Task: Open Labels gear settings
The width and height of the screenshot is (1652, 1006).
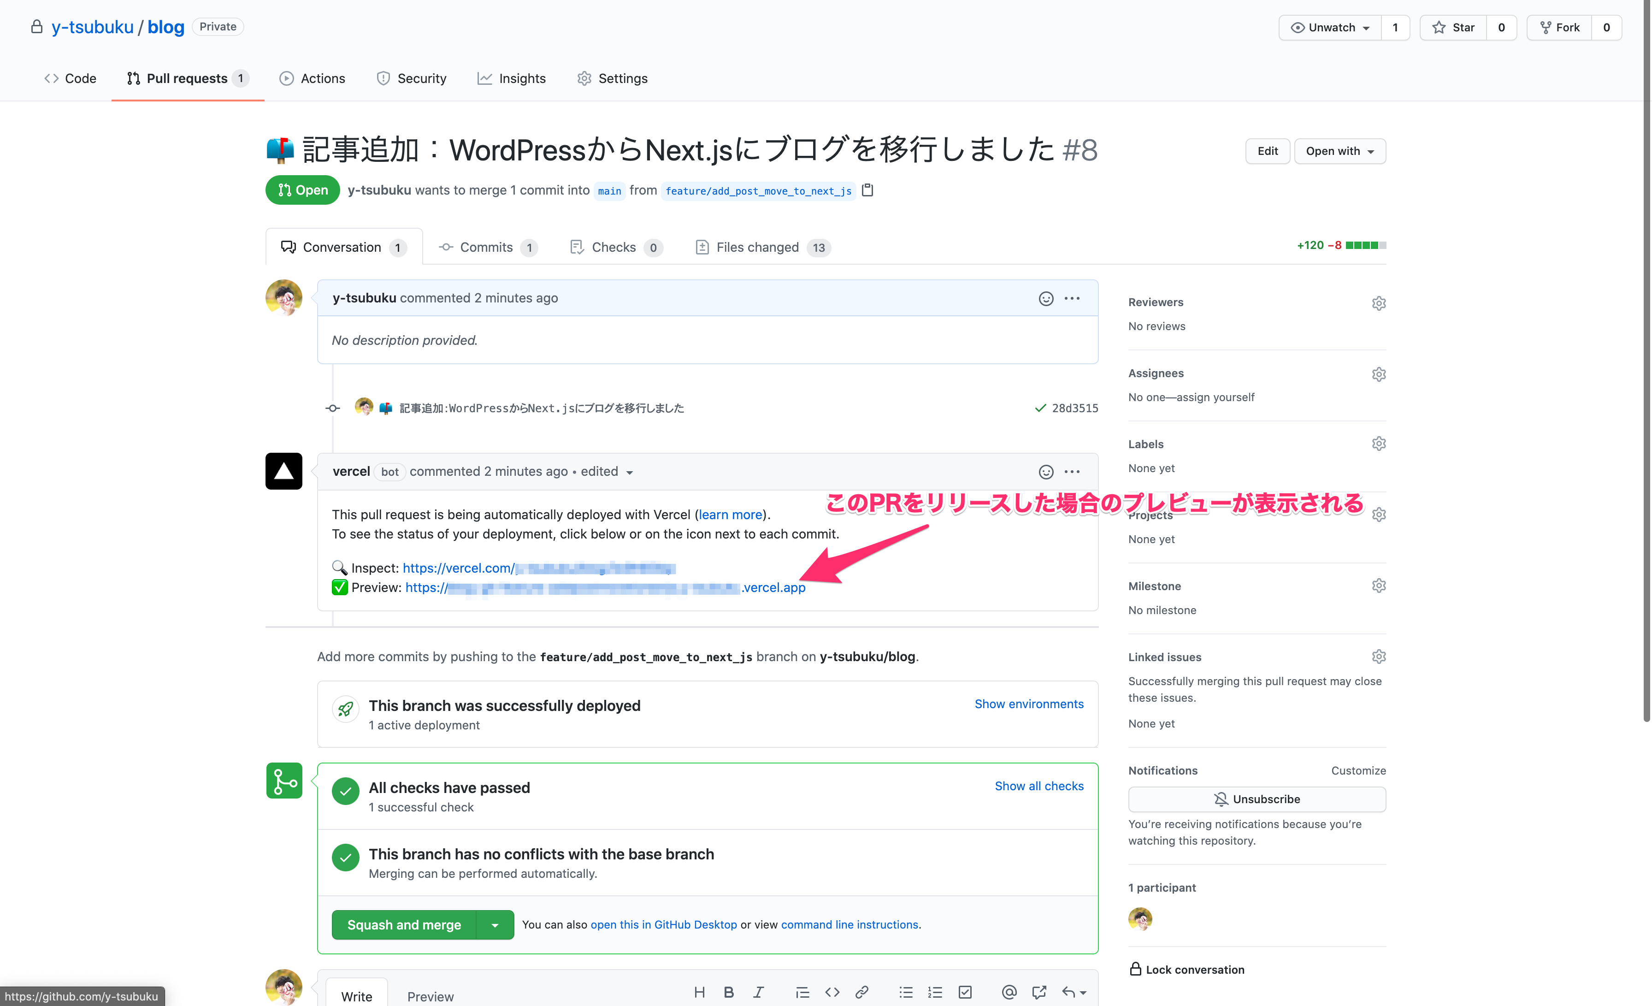Action: point(1379,444)
